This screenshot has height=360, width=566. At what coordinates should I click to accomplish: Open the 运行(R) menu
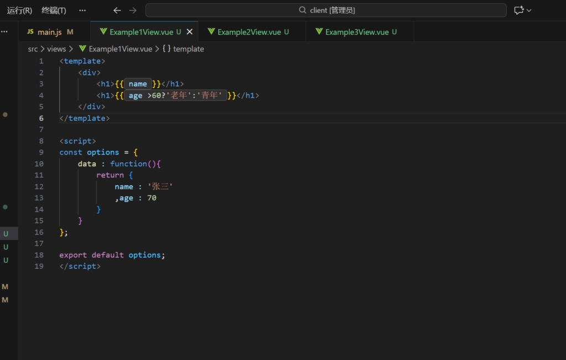19,10
